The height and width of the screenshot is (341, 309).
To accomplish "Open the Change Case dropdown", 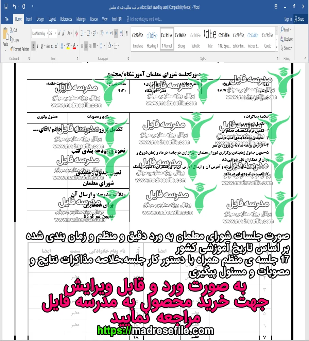I will (69, 34).
